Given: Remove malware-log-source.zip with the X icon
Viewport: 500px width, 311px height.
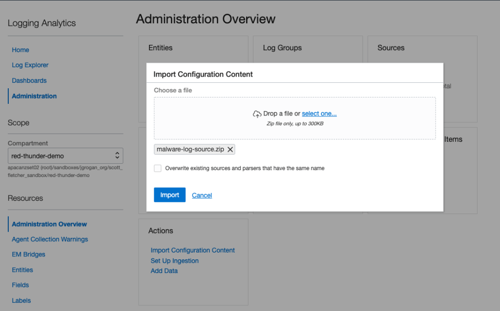Looking at the screenshot, I should point(230,150).
